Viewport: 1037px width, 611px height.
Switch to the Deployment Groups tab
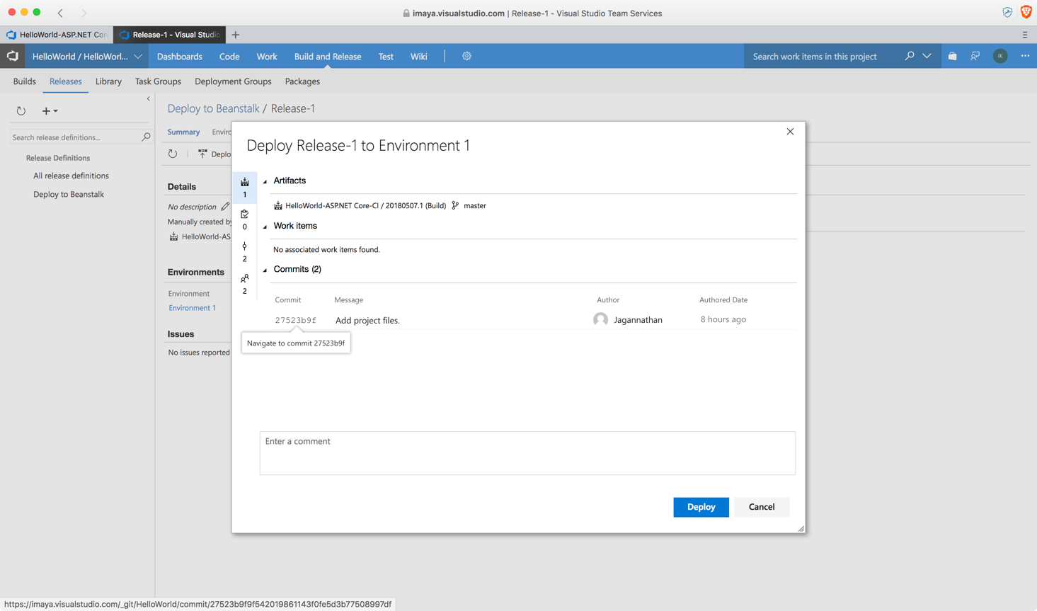click(233, 81)
